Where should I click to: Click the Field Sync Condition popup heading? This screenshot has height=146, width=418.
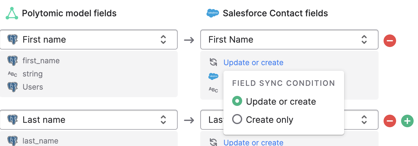tap(283, 83)
